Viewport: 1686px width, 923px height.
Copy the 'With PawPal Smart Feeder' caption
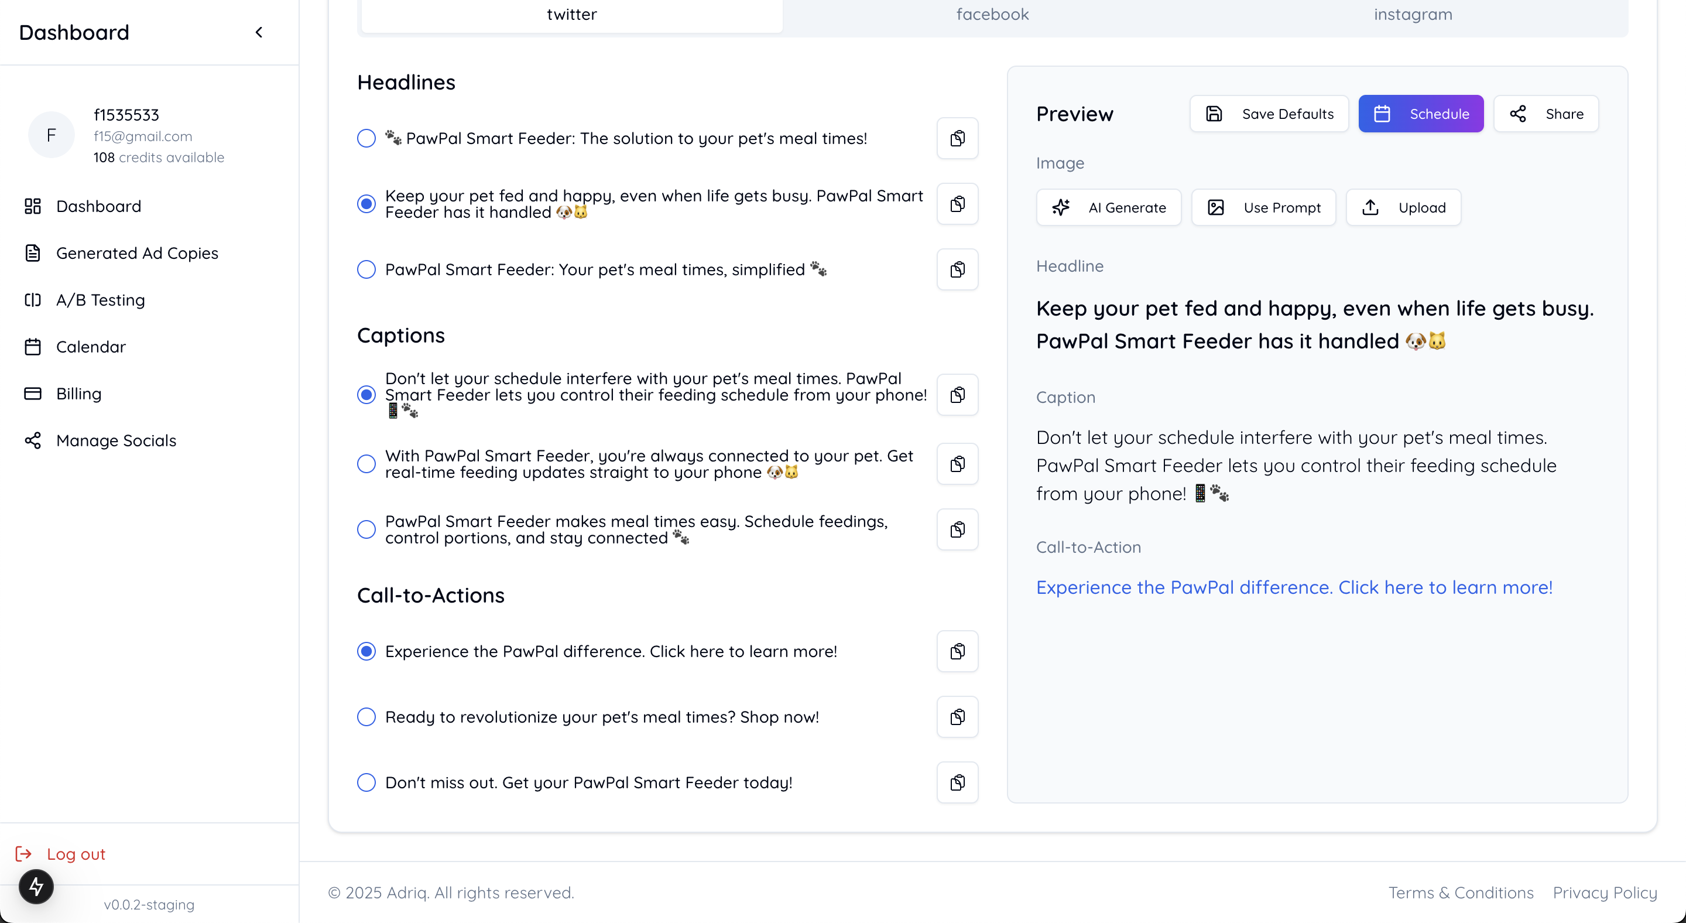(957, 464)
